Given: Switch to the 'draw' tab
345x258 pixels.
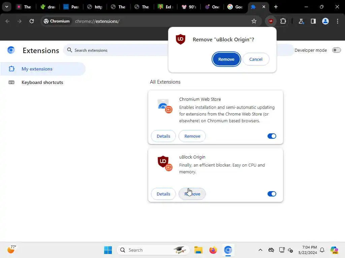Looking at the screenshot, I should [48, 7].
